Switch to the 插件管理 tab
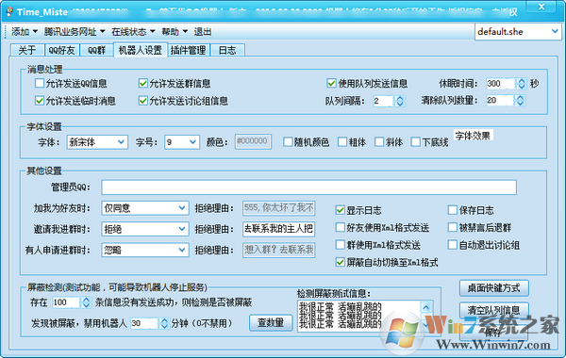 [189, 50]
